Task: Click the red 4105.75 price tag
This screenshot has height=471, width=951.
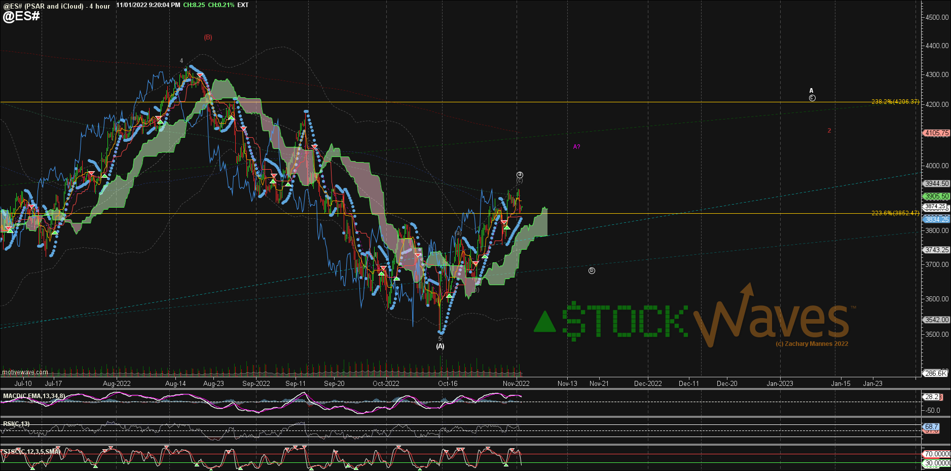Action: click(x=936, y=133)
